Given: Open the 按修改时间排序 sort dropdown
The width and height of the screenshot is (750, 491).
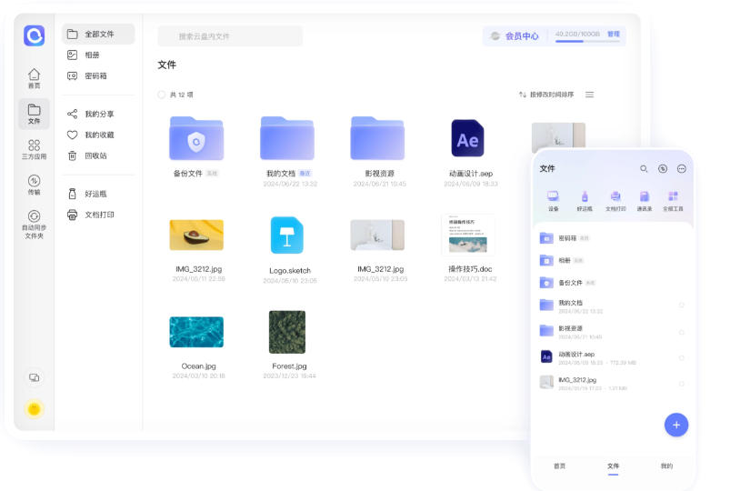Looking at the screenshot, I should (546, 95).
